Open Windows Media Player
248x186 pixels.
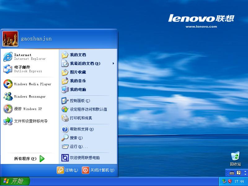tap(28, 84)
